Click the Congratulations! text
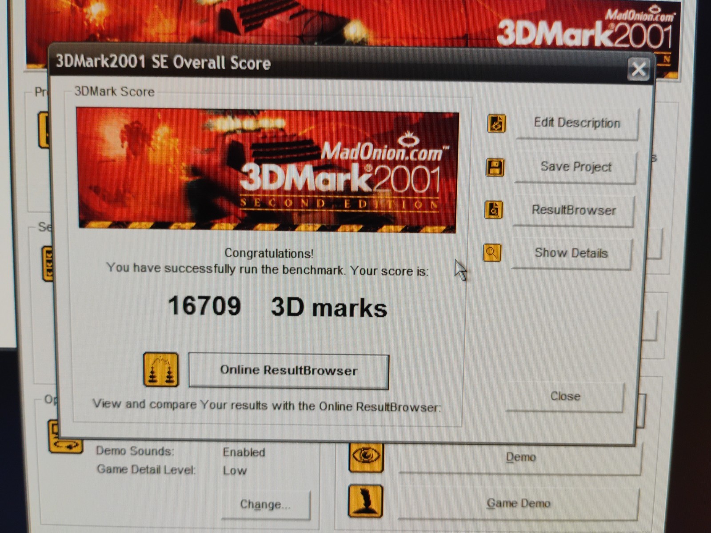Image resolution: width=711 pixels, height=533 pixels. tap(268, 253)
